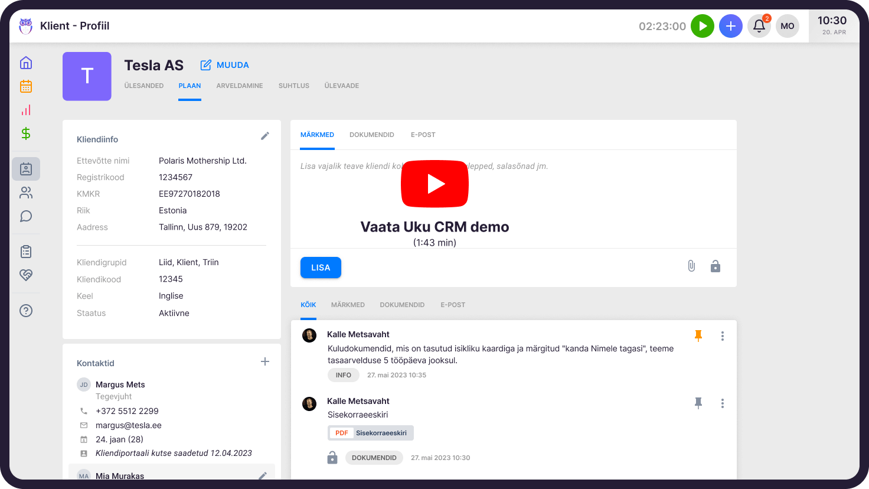Click the INFO tag on note
The height and width of the screenshot is (489, 869).
point(344,375)
